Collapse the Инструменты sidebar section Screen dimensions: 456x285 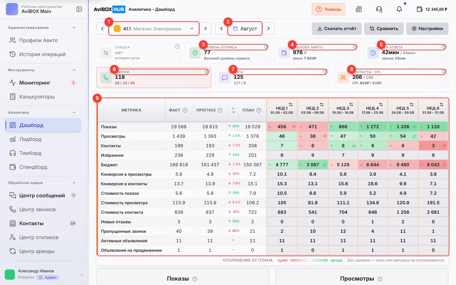[x=74, y=70]
